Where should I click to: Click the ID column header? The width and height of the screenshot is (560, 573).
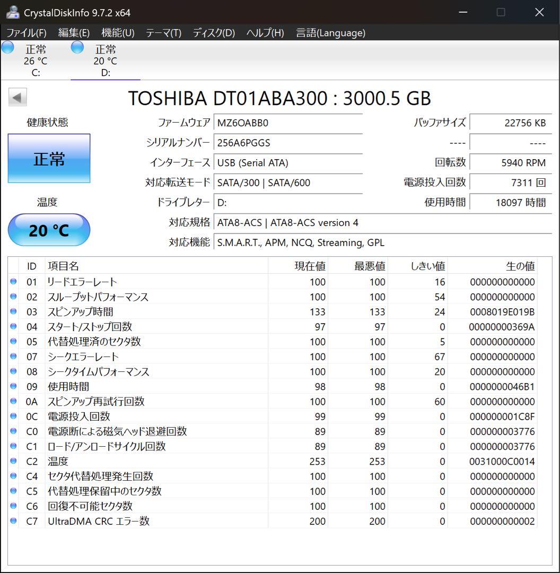pos(32,266)
